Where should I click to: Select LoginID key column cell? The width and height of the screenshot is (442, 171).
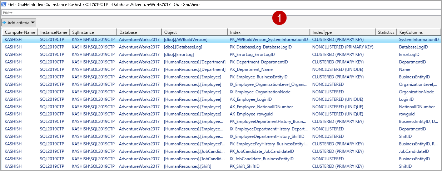406,99
